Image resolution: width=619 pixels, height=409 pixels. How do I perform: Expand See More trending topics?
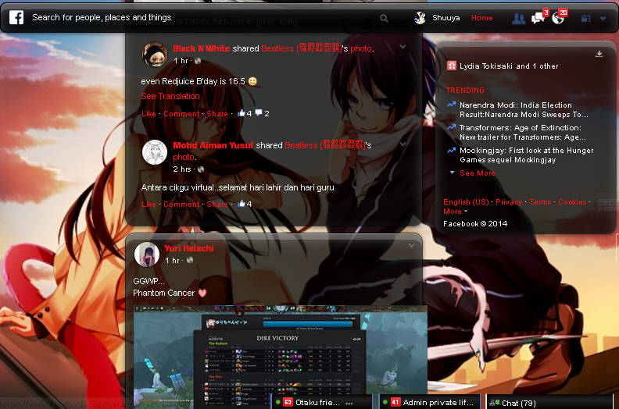tap(478, 172)
